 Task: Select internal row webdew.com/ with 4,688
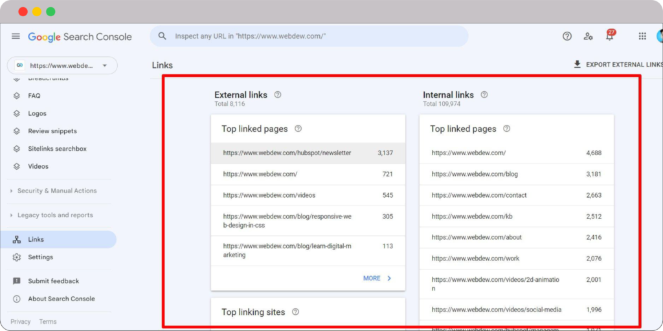(516, 153)
